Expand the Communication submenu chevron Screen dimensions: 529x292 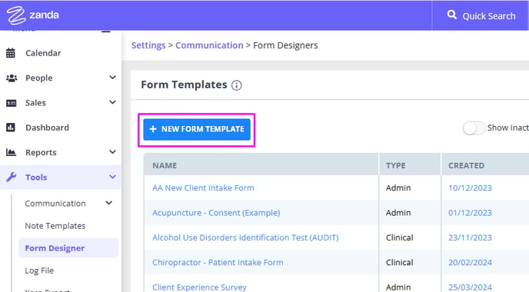[x=108, y=203]
